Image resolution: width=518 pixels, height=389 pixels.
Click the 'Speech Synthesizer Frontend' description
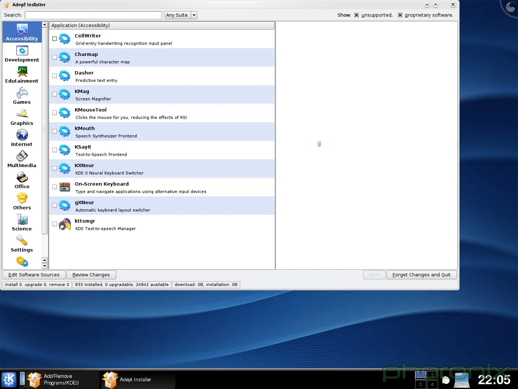coord(106,136)
